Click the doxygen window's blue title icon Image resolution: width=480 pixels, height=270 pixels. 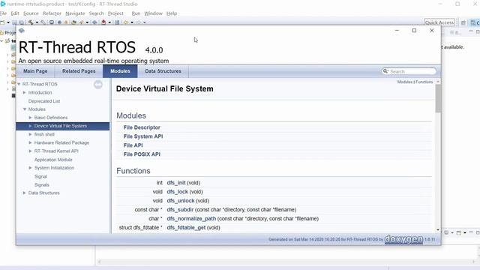tap(22, 30)
